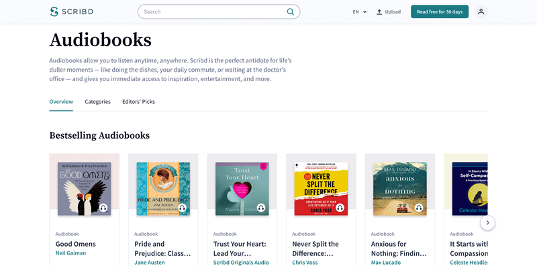
Task: Focus the Search input field
Action: point(219,11)
